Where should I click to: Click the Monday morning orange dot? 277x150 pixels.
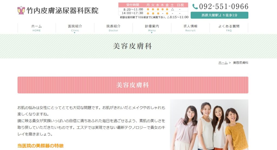148,9
